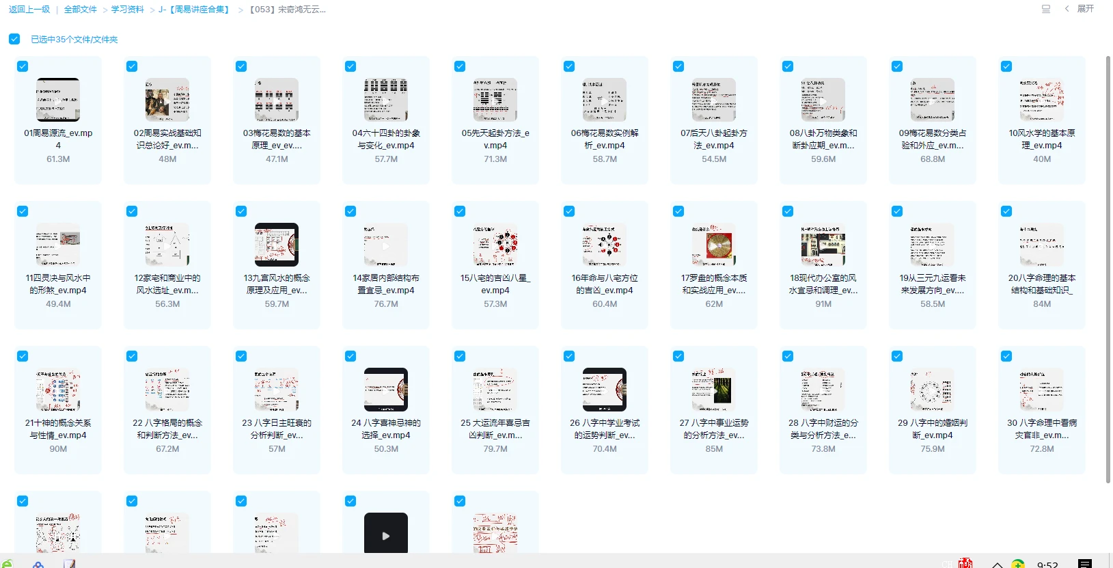Open the notification center taskbar icon
This screenshot has width=1113, height=568.
point(1085,564)
